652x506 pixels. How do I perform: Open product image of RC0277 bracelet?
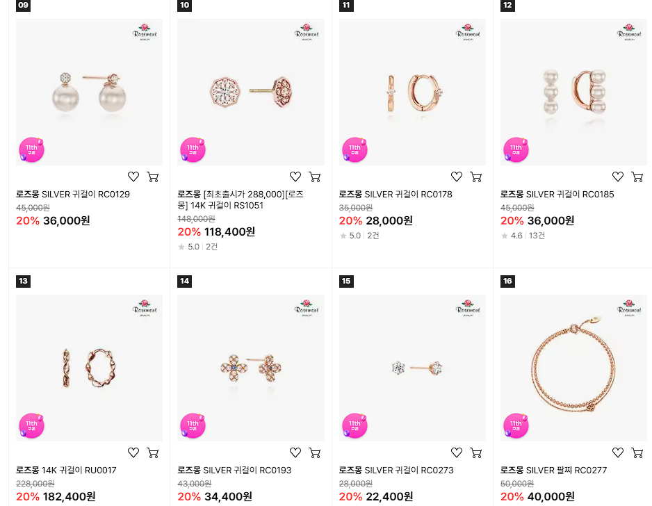click(x=573, y=368)
